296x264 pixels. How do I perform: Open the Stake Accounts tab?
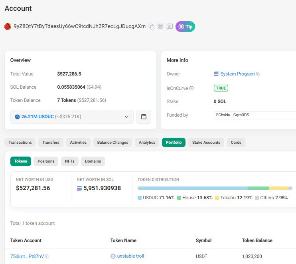(x=206, y=143)
